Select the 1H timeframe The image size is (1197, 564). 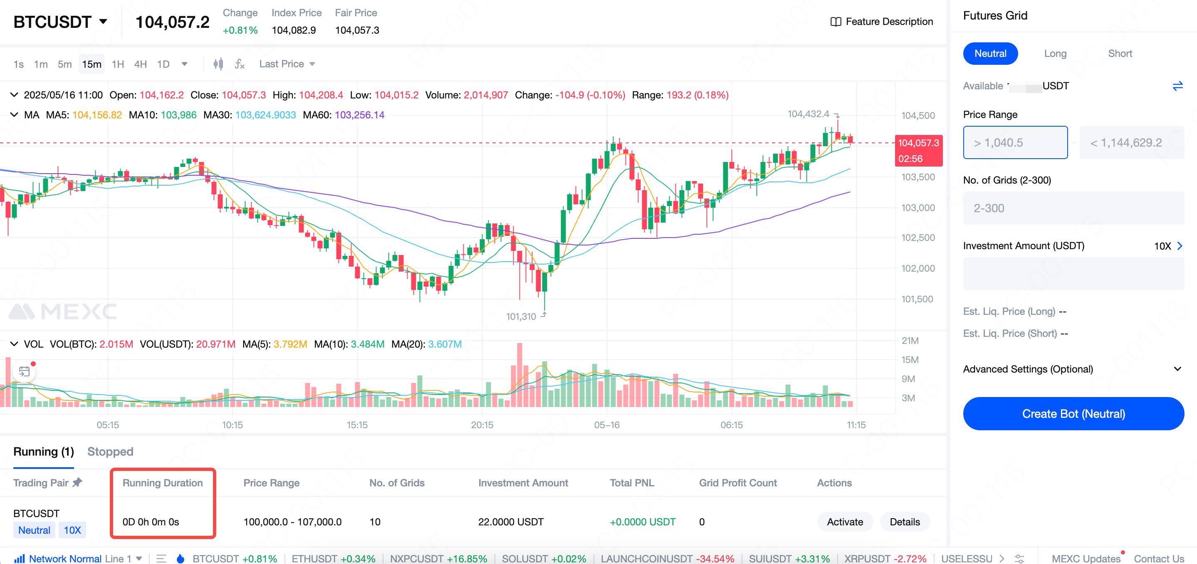118,64
